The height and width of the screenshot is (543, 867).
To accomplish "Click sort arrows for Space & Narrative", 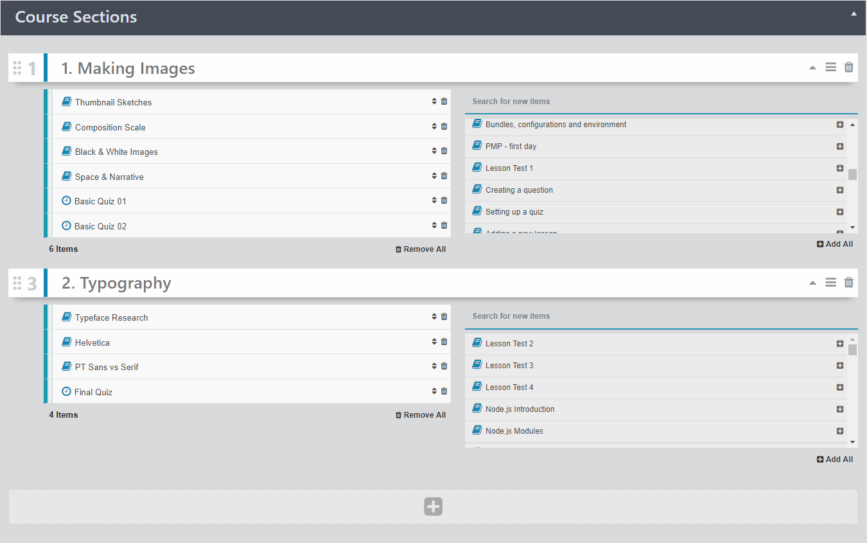I will point(434,176).
